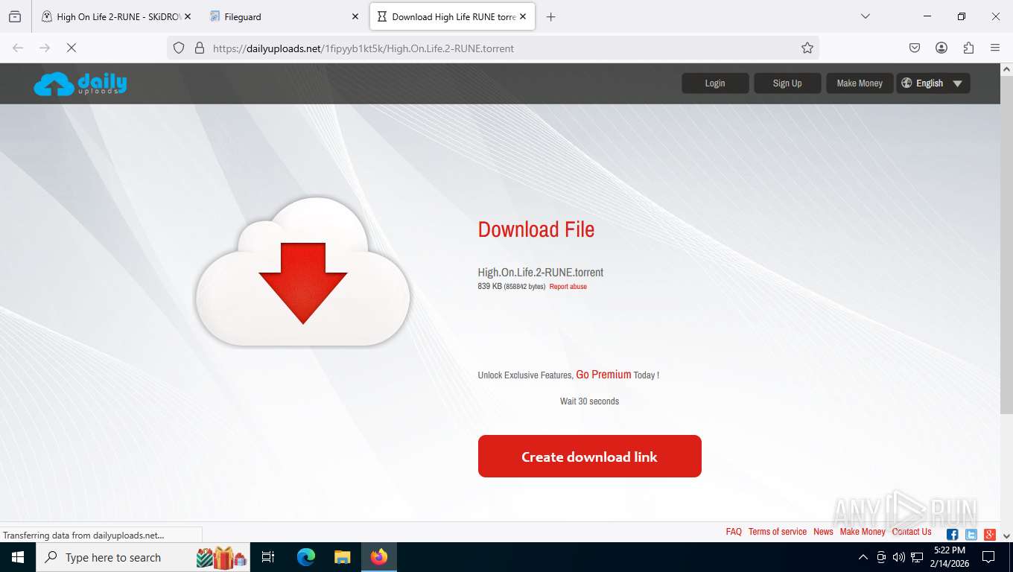Click the Type here to search box
Screen dimensions: 1013x572
(x=145, y=557)
